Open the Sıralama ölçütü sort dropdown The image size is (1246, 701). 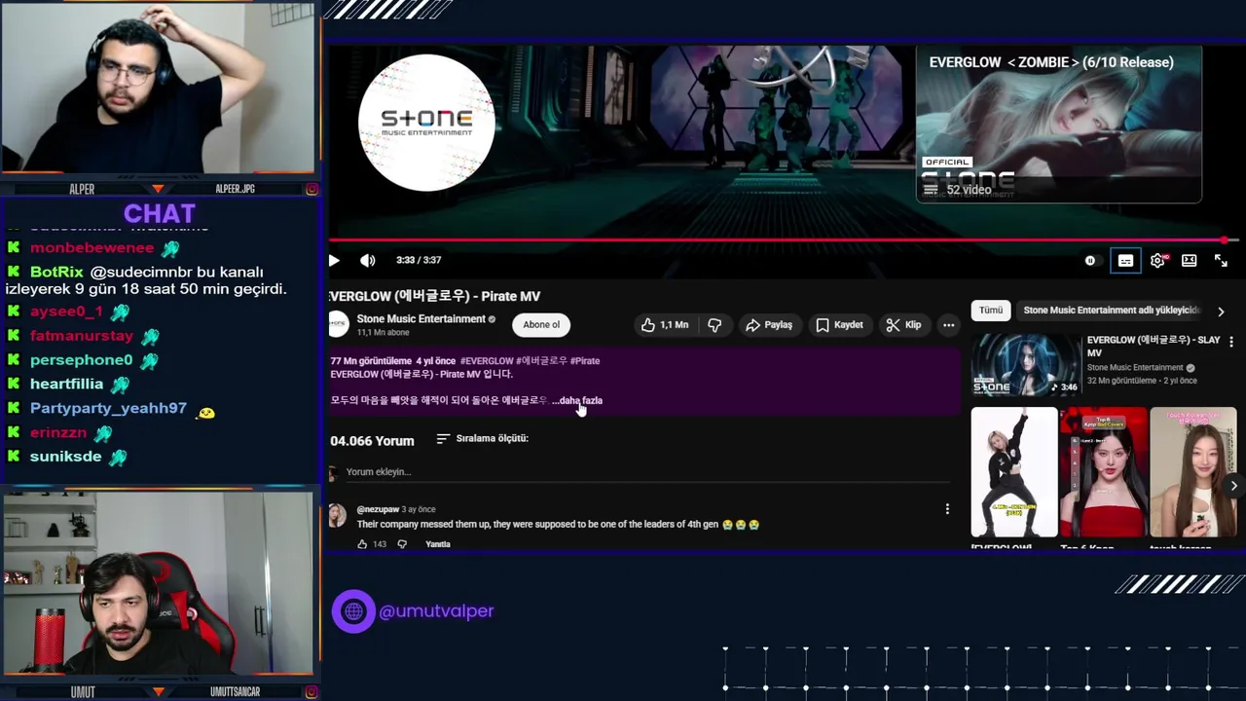[483, 439]
